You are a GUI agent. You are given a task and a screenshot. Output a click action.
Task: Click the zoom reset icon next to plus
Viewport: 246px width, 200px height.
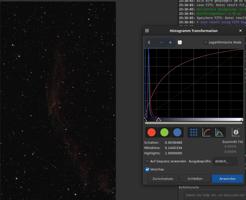coord(180,42)
